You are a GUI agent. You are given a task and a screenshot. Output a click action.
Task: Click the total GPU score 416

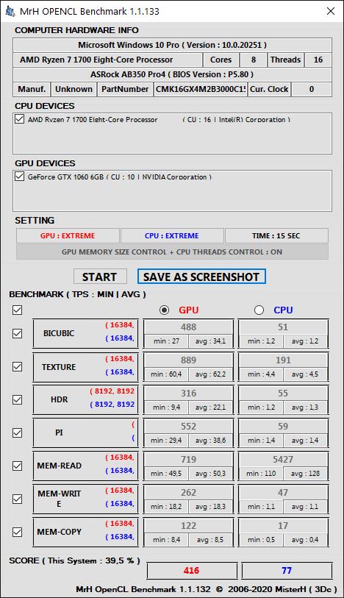tap(192, 571)
